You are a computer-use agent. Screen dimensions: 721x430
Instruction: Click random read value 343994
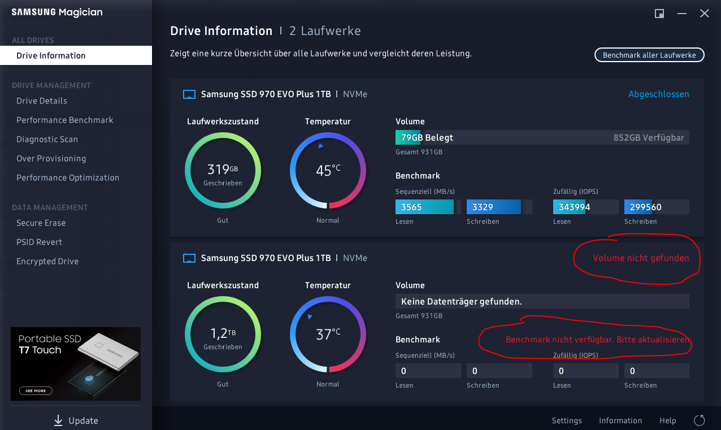[585, 207]
